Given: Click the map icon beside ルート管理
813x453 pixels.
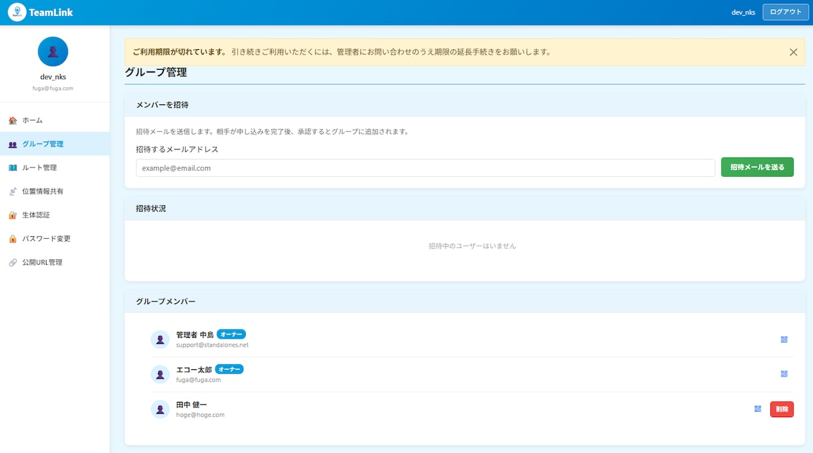Looking at the screenshot, I should click(x=13, y=168).
